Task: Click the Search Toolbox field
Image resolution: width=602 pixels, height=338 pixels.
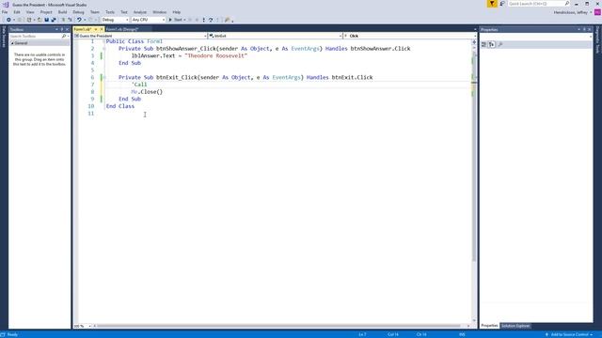Action: (36, 36)
